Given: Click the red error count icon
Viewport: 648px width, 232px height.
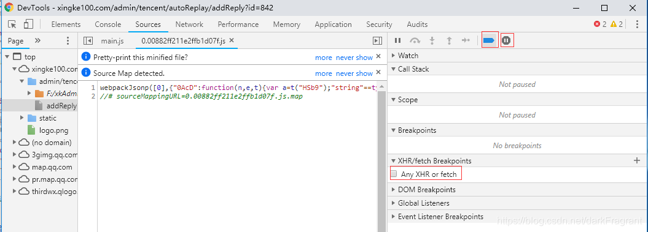Looking at the screenshot, I should pyautogui.click(x=597, y=24).
